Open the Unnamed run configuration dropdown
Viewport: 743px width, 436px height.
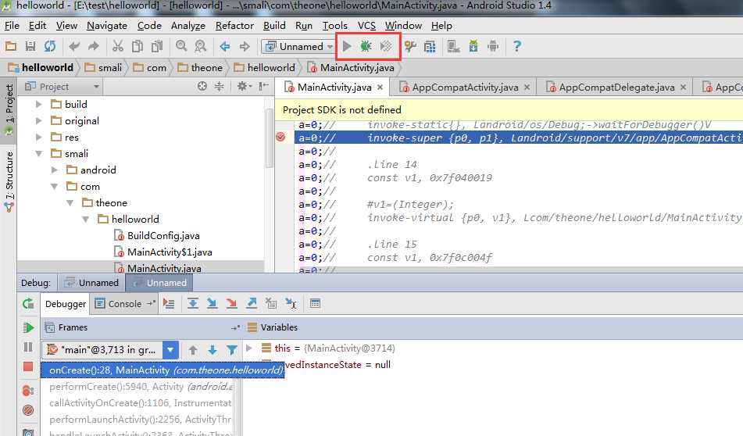(298, 46)
